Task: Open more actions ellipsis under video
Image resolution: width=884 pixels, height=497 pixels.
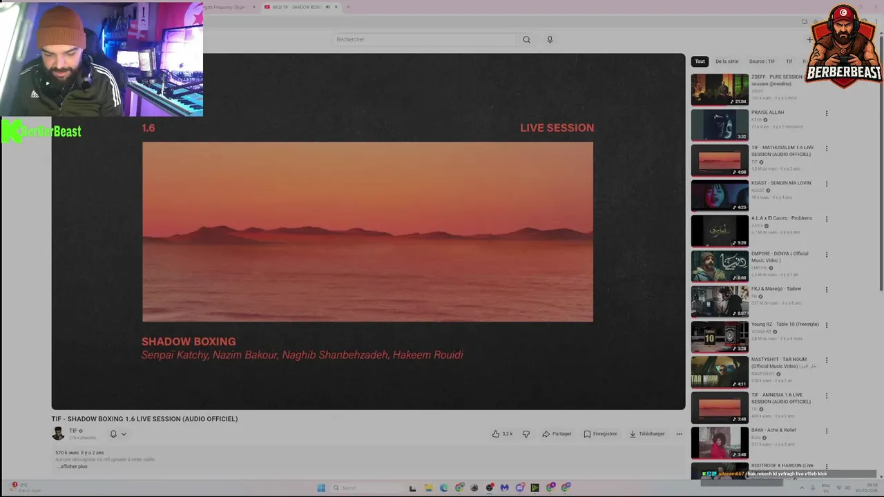Action: 679,434
